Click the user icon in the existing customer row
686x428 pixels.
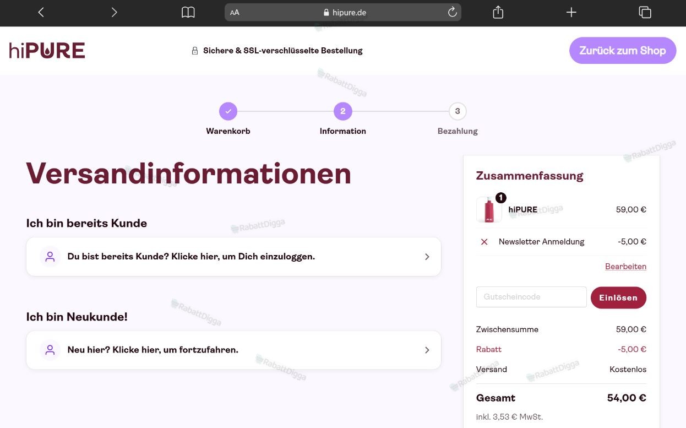[x=50, y=257]
